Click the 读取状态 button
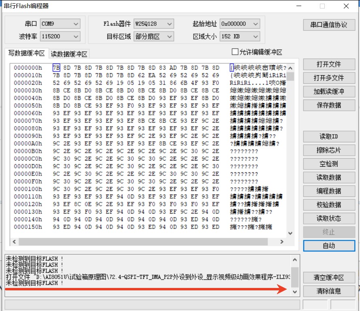The height and width of the screenshot is (311, 360). tap(329, 218)
